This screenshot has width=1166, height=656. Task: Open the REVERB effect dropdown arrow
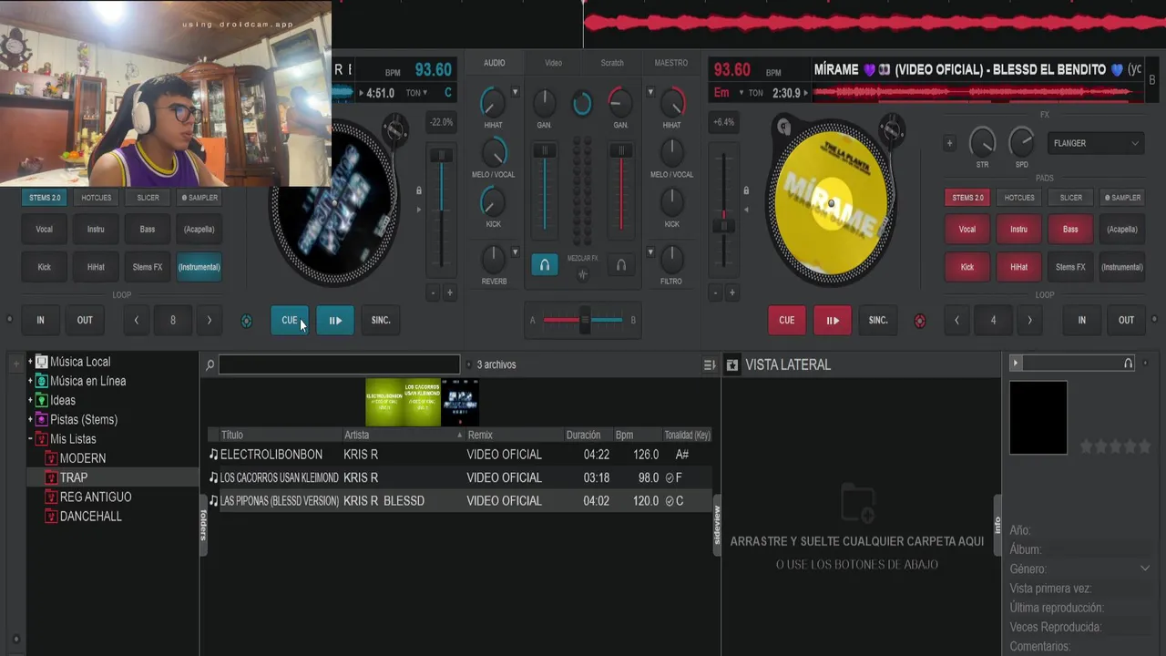(515, 252)
